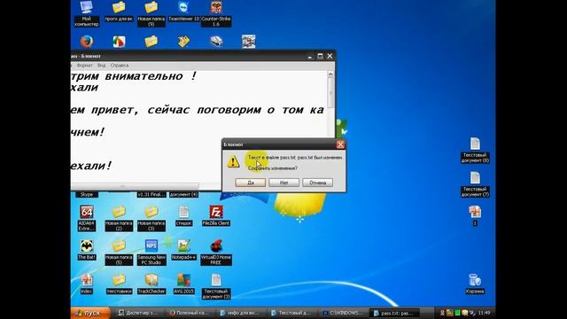Click the Отмена button in the save dialog
The height and width of the screenshot is (319, 567).
pyautogui.click(x=317, y=183)
